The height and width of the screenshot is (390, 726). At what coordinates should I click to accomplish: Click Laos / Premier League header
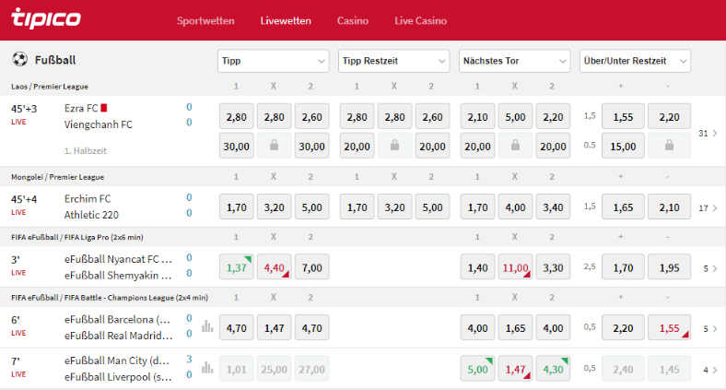[x=50, y=86]
